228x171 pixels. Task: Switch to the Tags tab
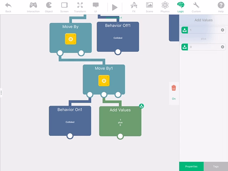[x=216, y=166]
